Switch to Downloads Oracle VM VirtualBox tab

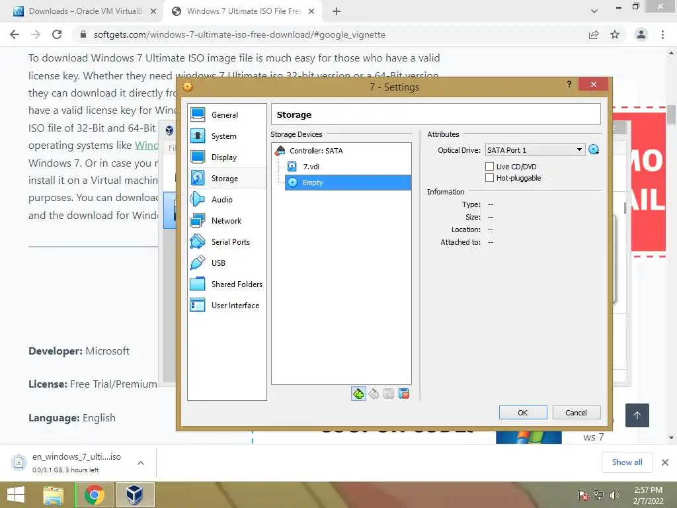[x=82, y=11]
